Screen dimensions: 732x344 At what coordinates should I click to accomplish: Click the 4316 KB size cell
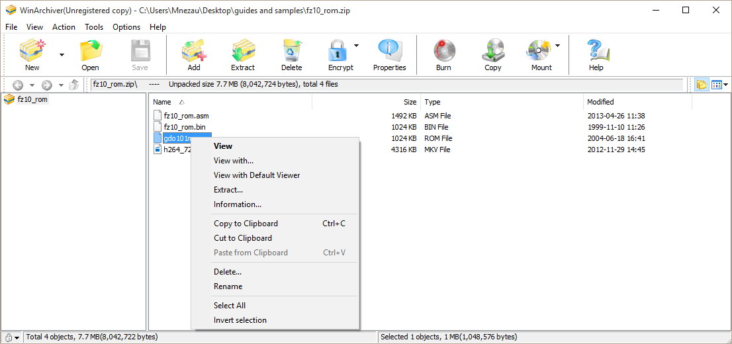click(404, 150)
